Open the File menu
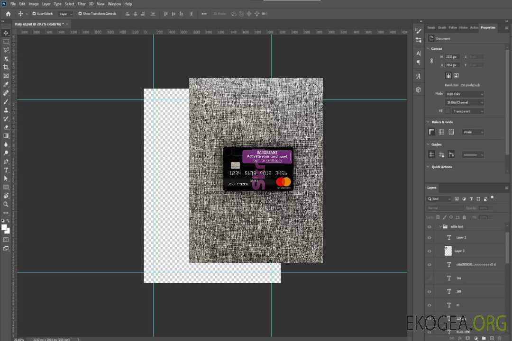The image size is (512, 341). (x=13, y=4)
